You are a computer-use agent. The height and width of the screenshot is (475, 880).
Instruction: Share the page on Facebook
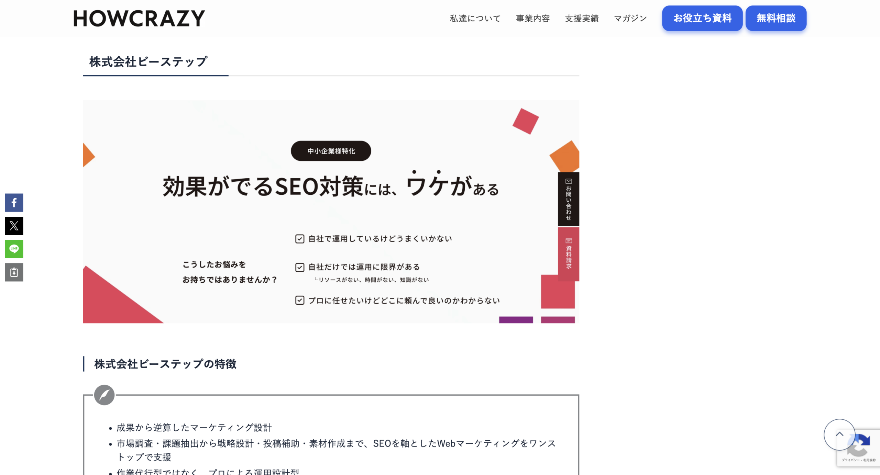tap(14, 203)
